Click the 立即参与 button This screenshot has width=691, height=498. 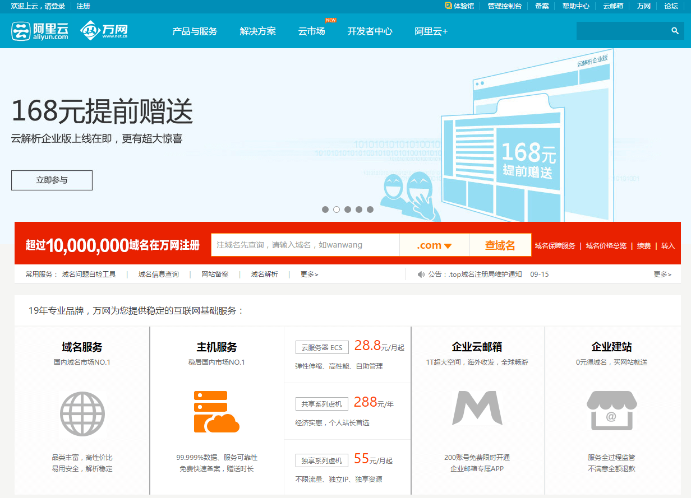[52, 180]
